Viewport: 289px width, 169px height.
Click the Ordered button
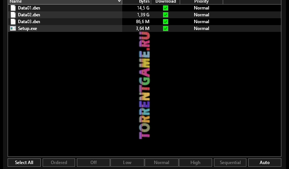click(x=59, y=163)
